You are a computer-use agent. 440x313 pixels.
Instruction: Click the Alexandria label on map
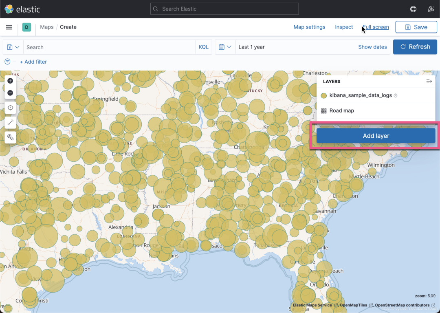121,227
